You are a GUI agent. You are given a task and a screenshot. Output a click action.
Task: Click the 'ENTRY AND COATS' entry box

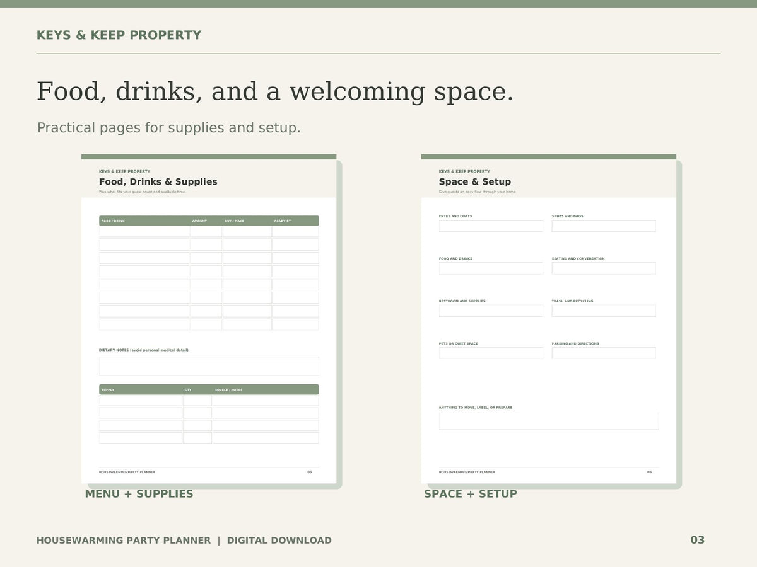(x=491, y=226)
